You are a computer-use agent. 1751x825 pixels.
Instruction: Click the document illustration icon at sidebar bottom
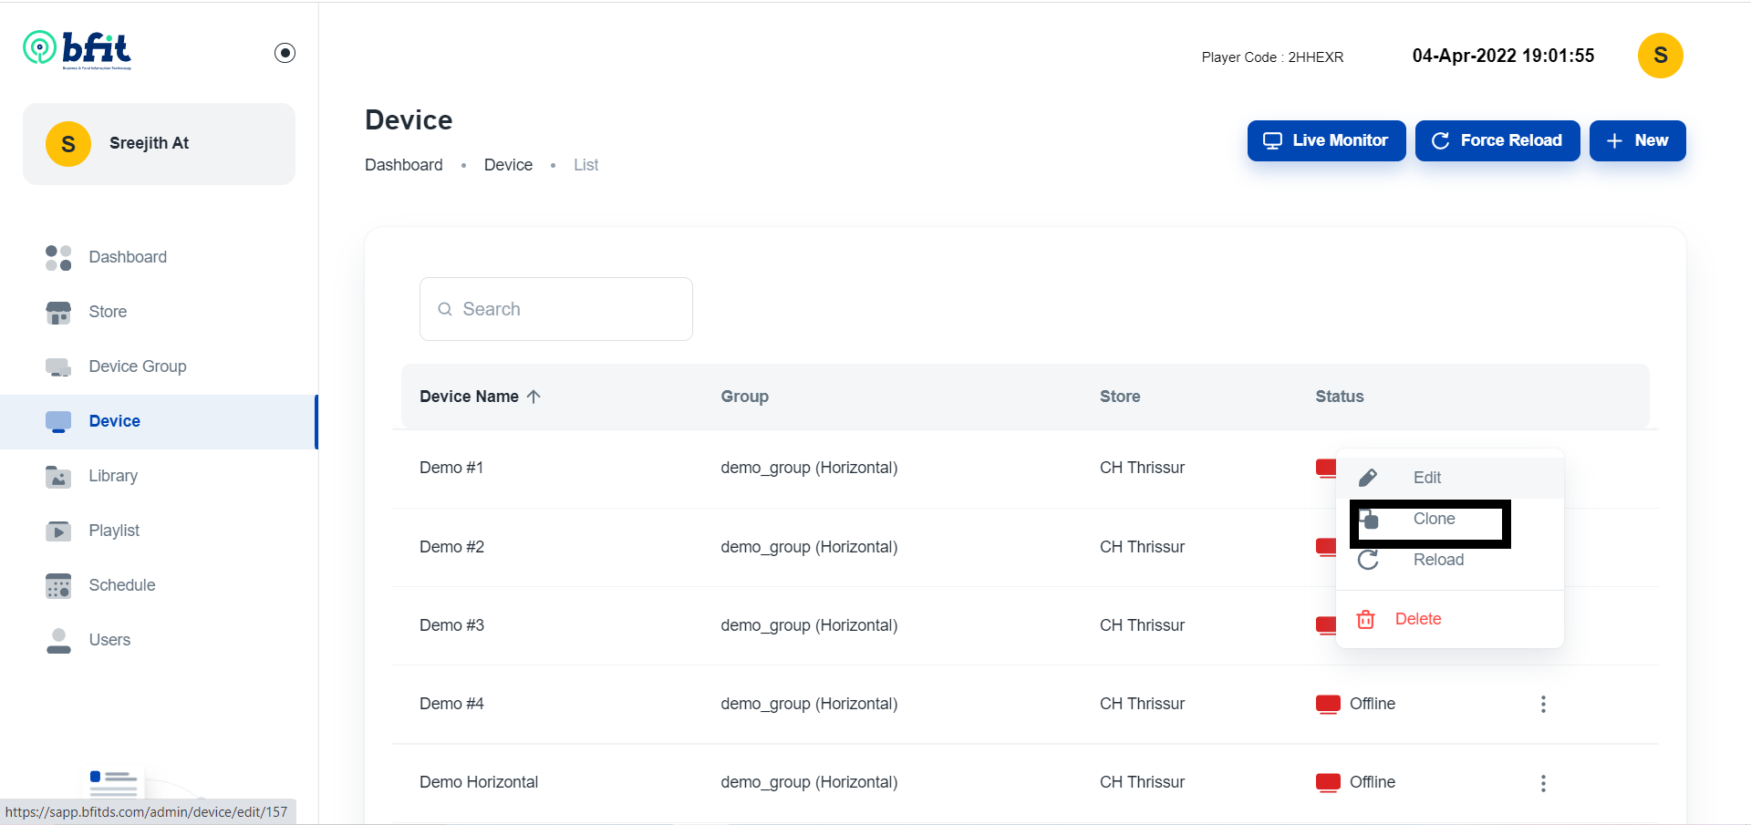(x=113, y=783)
